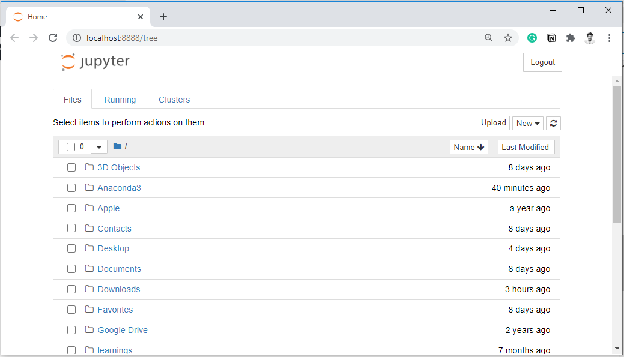Click the "40 minutes ago" modified time
The height and width of the screenshot is (357, 624).
(521, 188)
